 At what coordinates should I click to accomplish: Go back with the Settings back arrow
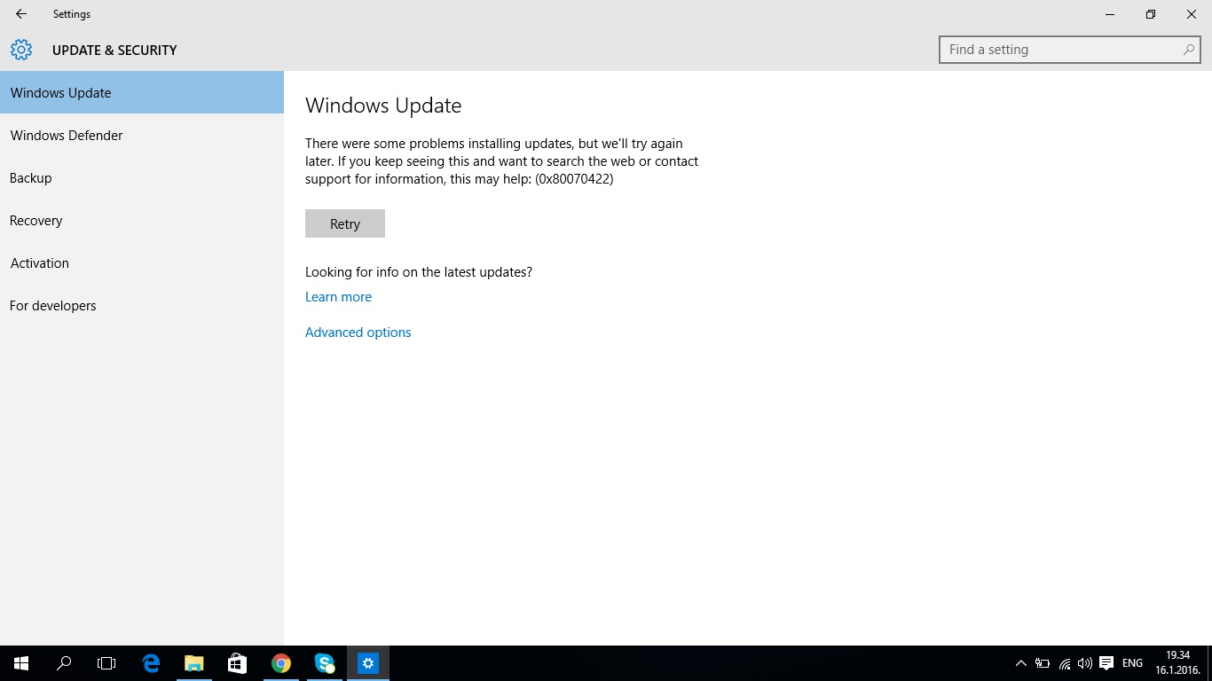[x=21, y=14]
